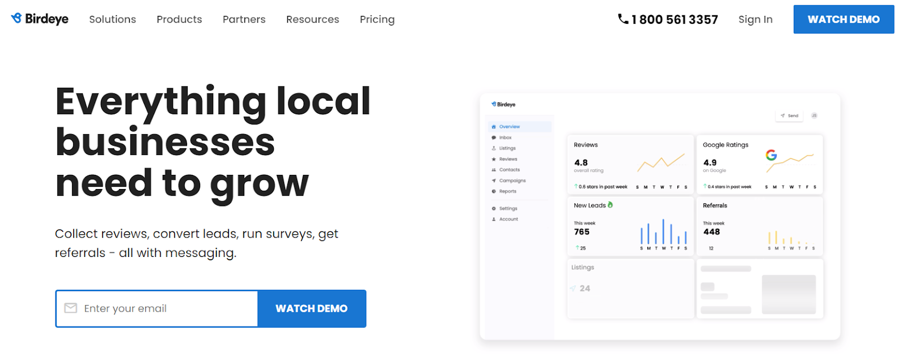
Task: Click the JS user avatar in the dashboard
Action: [x=814, y=115]
